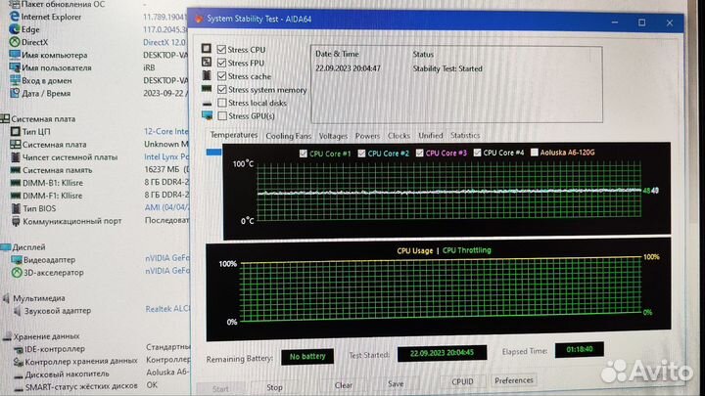Switch to the Voltages tab
The image size is (705, 396).
point(333,136)
